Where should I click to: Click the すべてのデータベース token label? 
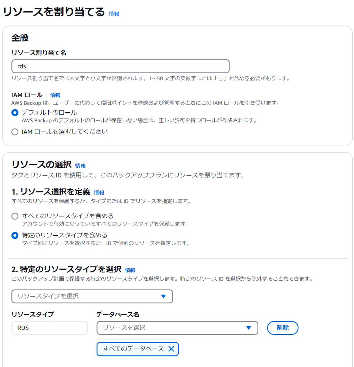[133, 349]
